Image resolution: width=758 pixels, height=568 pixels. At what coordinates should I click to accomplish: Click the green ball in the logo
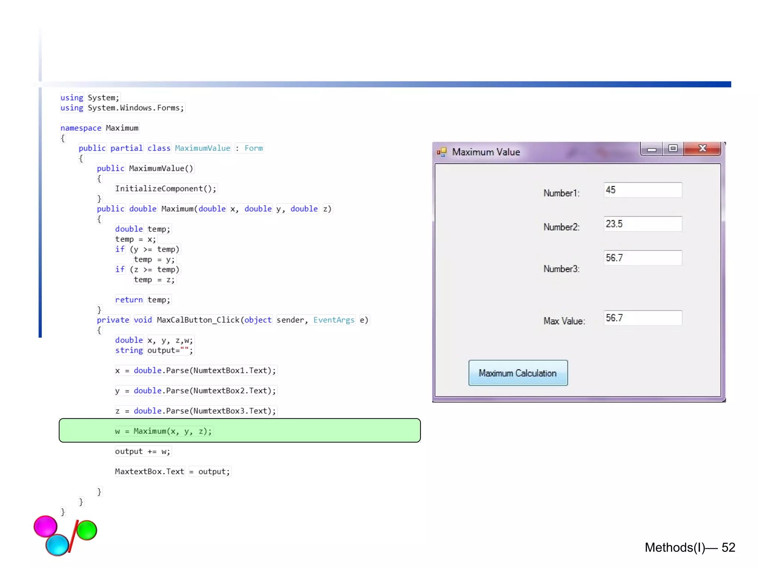87,530
